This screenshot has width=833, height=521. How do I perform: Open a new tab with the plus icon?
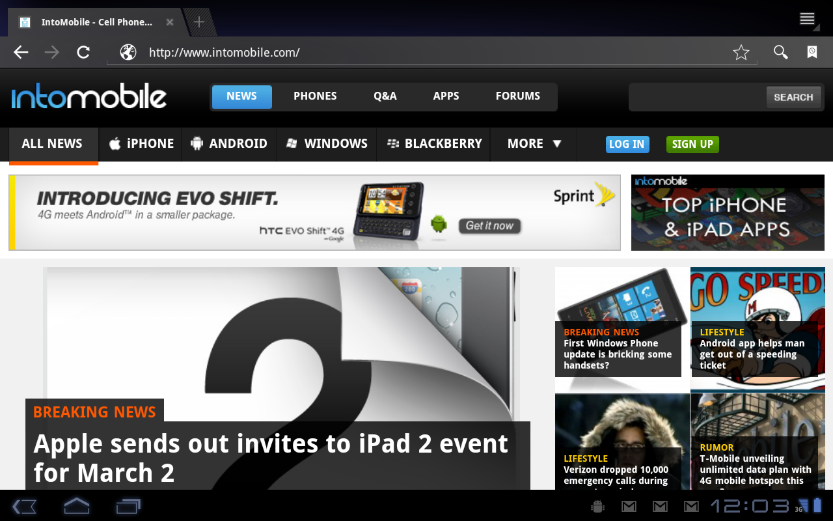(199, 22)
